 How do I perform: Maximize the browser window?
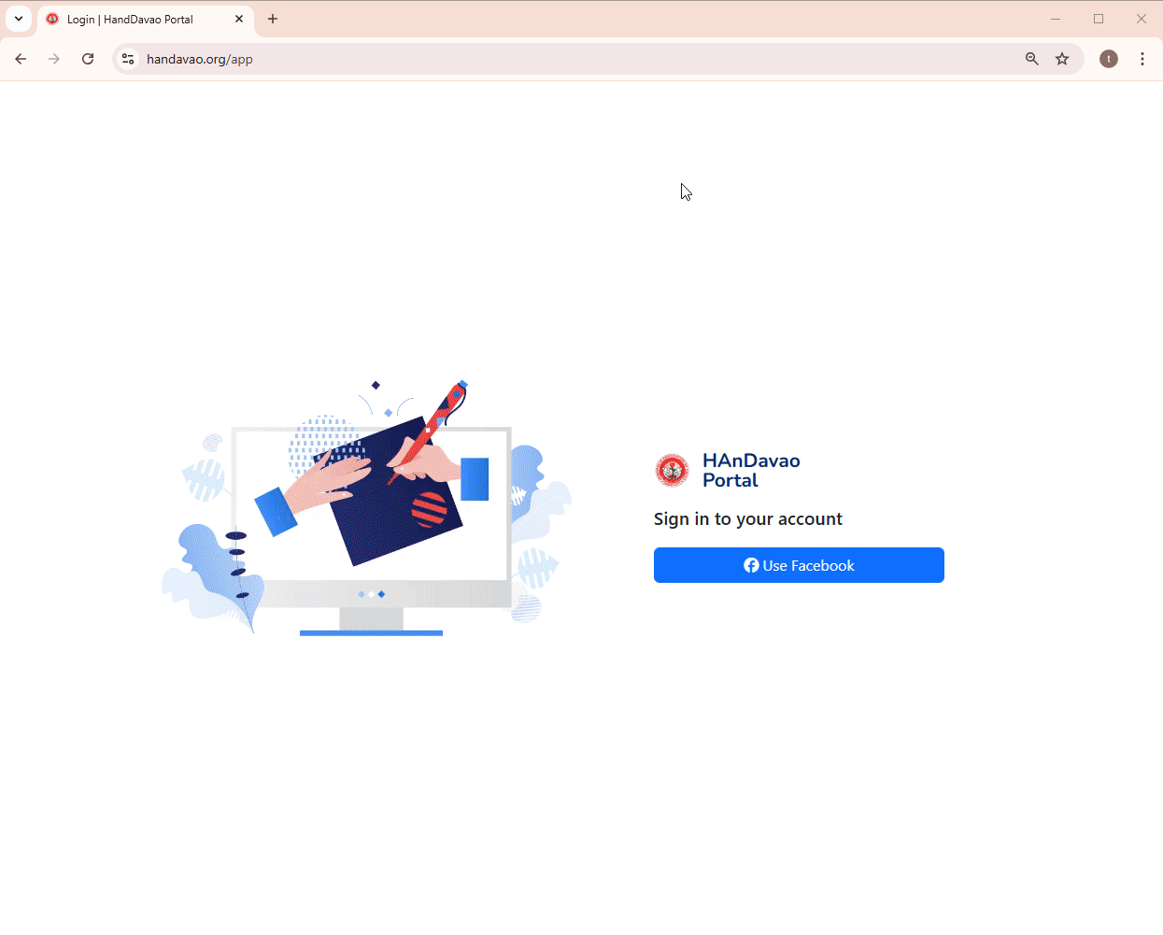pyautogui.click(x=1099, y=19)
